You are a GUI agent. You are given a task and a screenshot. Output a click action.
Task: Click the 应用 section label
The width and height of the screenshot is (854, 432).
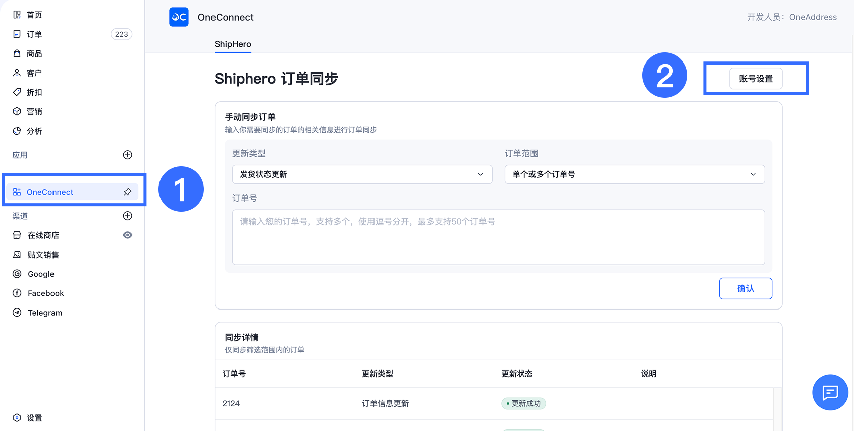[20, 155]
